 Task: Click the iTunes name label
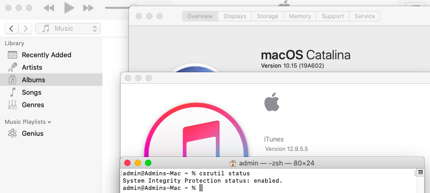pyautogui.click(x=273, y=139)
